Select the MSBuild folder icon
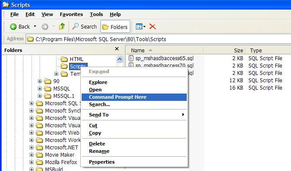The image size is (291, 171). [40, 169]
